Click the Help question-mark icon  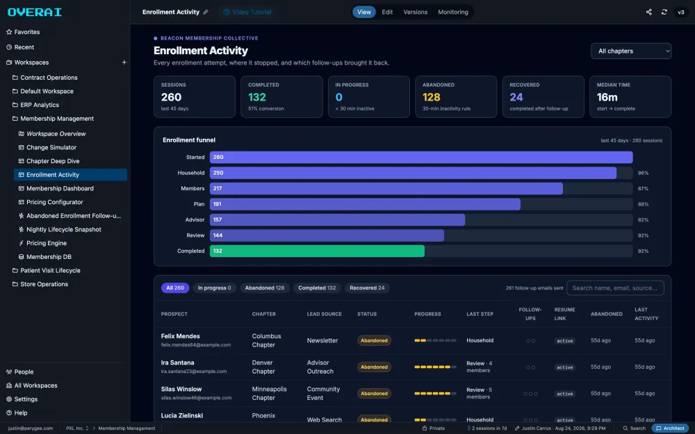point(9,412)
